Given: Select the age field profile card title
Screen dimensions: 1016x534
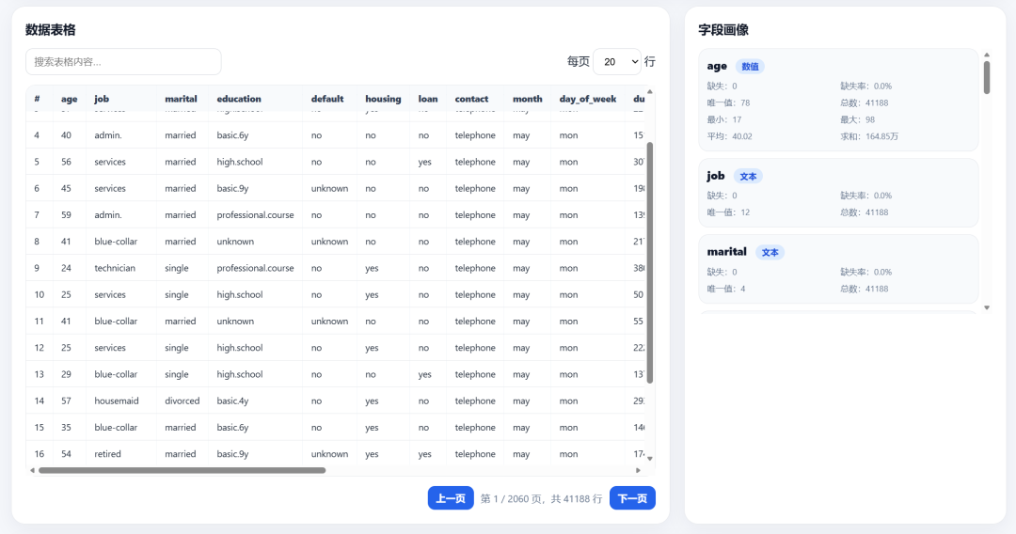Looking at the screenshot, I should pyautogui.click(x=717, y=66).
